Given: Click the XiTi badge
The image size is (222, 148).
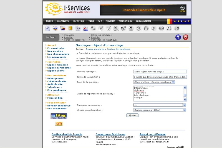Looking at the screenshot, I should pos(59,124).
